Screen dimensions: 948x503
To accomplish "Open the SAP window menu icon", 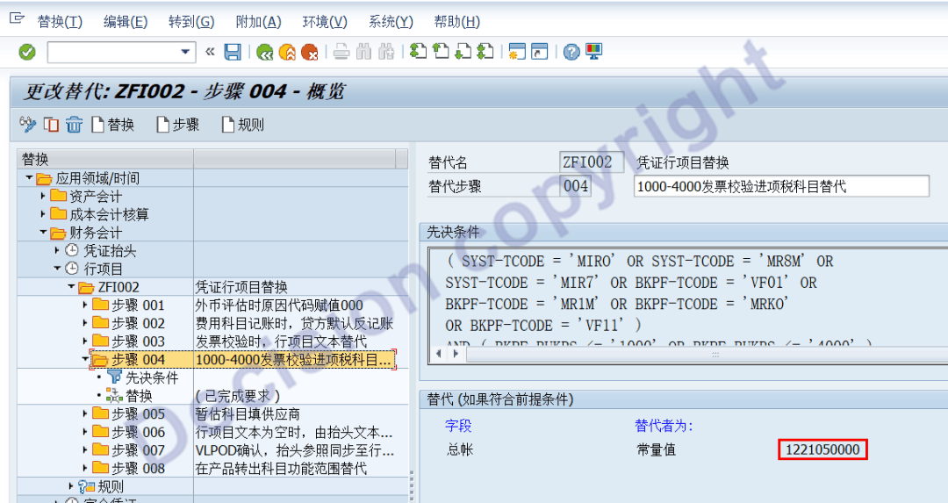I will point(17,18).
